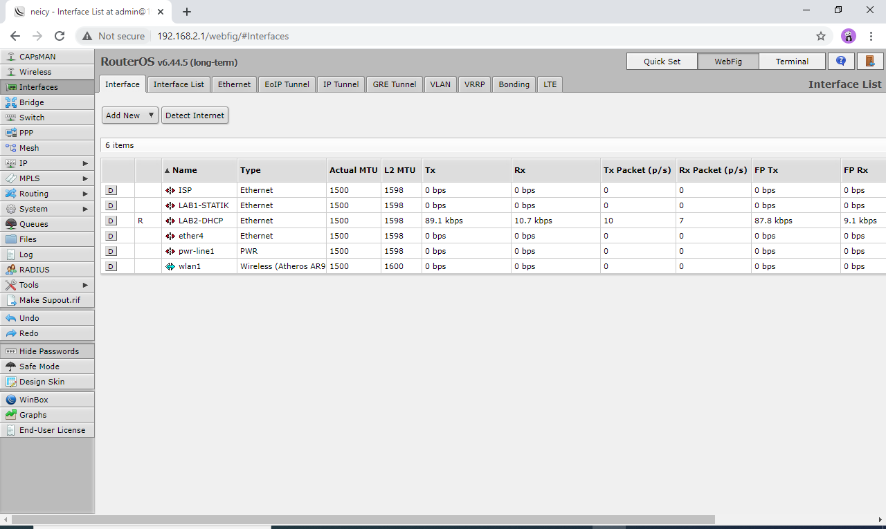Open the Chrome three-dot menu
The height and width of the screenshot is (529, 886).
[x=871, y=36]
